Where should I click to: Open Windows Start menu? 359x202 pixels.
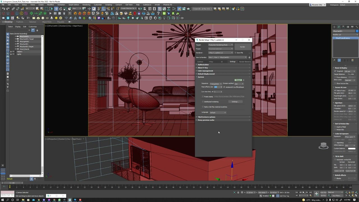[3, 200]
